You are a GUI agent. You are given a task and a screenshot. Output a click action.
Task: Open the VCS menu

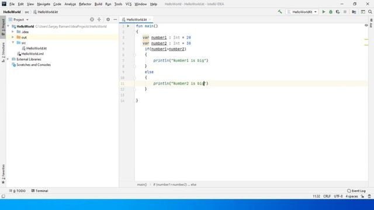pos(129,4)
